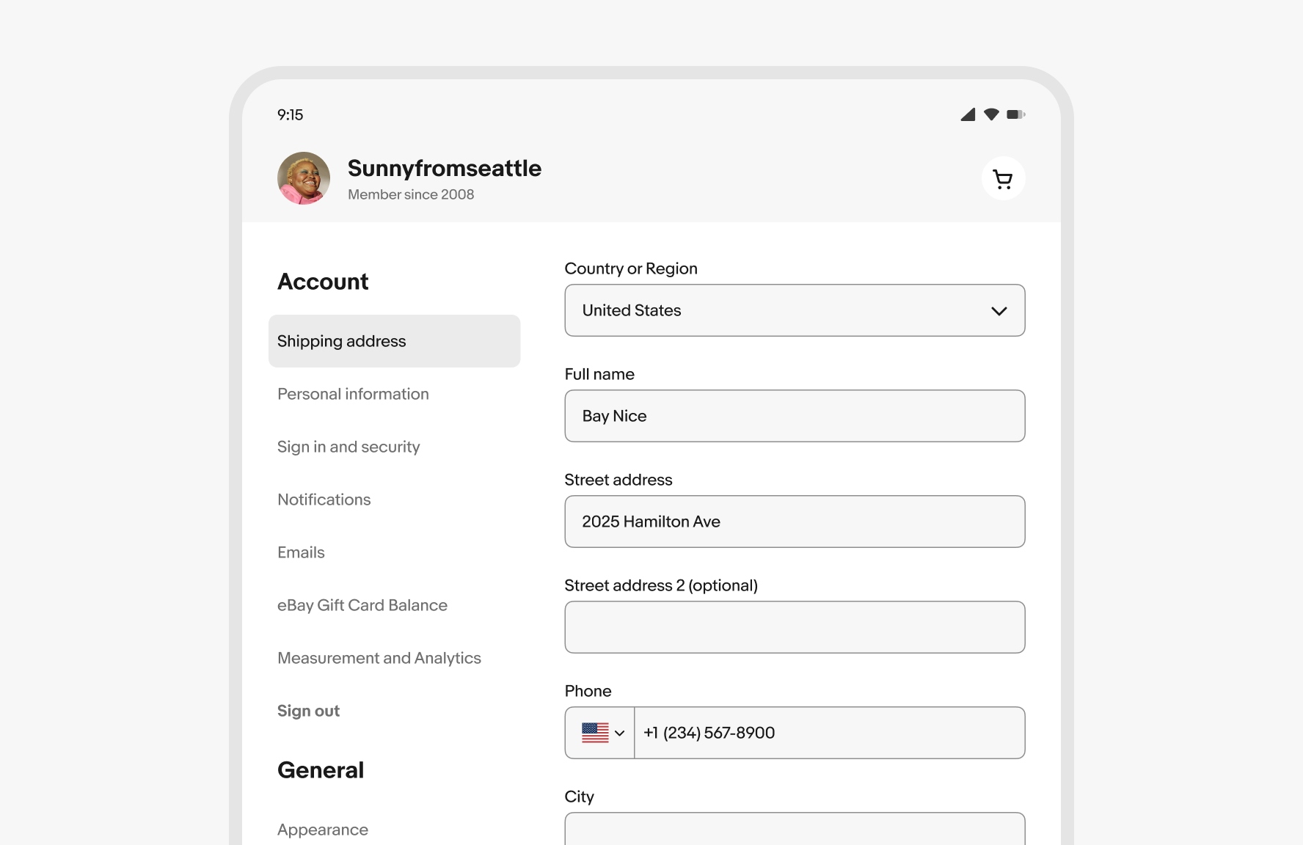Click the Sign out button

point(308,711)
